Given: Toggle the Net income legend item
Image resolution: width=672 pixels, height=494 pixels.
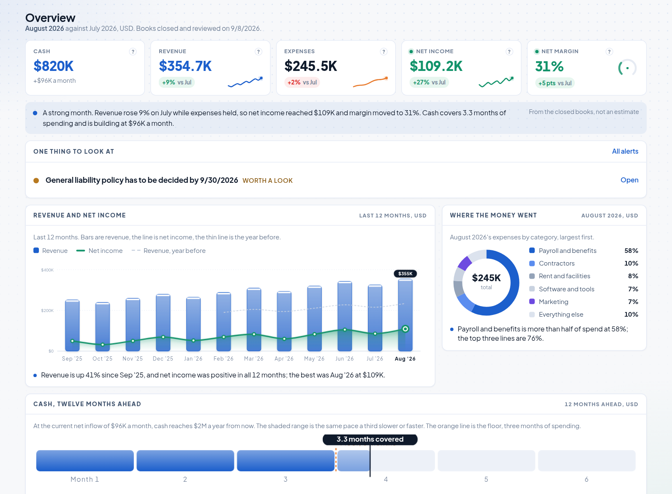Looking at the screenshot, I should 99,251.
